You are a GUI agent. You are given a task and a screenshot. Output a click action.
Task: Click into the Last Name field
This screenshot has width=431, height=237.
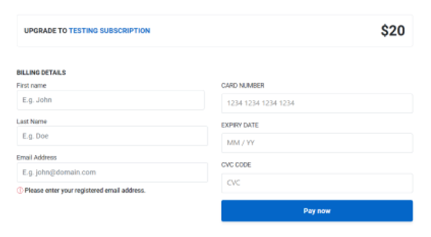112,136
